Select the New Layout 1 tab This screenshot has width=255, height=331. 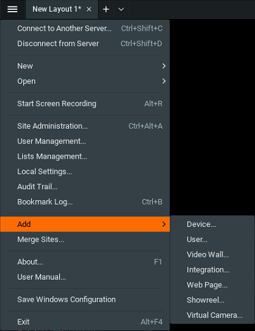coord(57,9)
